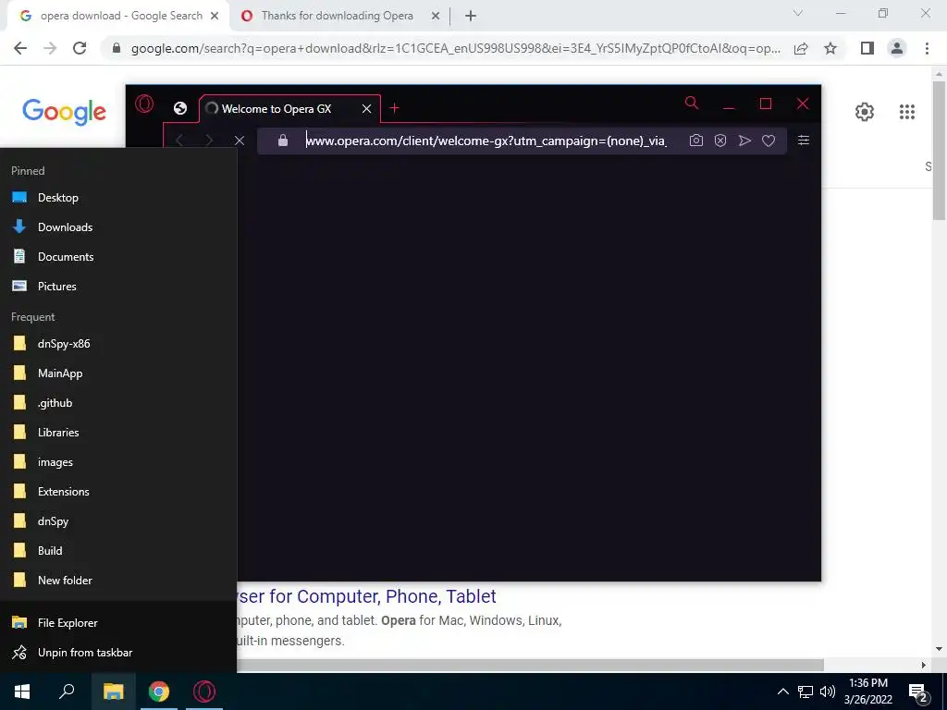
Task: Open Desktop from the jump list
Action: [118, 198]
